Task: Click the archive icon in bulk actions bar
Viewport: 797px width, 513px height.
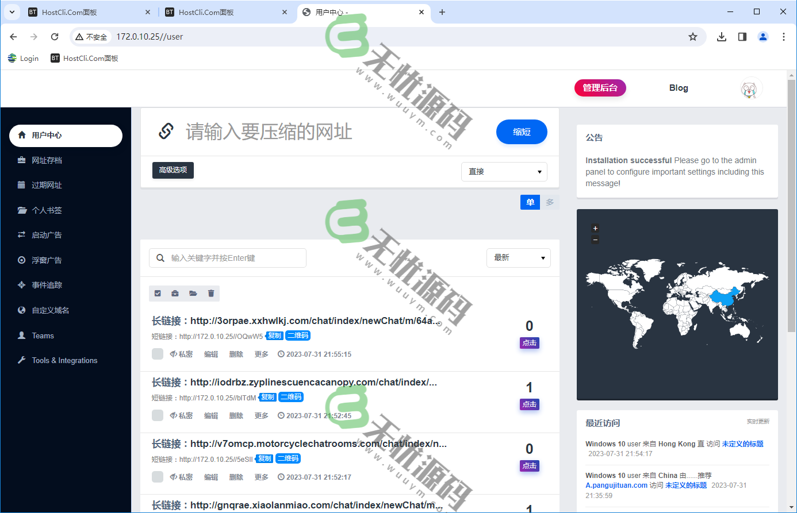Action: [x=175, y=293]
